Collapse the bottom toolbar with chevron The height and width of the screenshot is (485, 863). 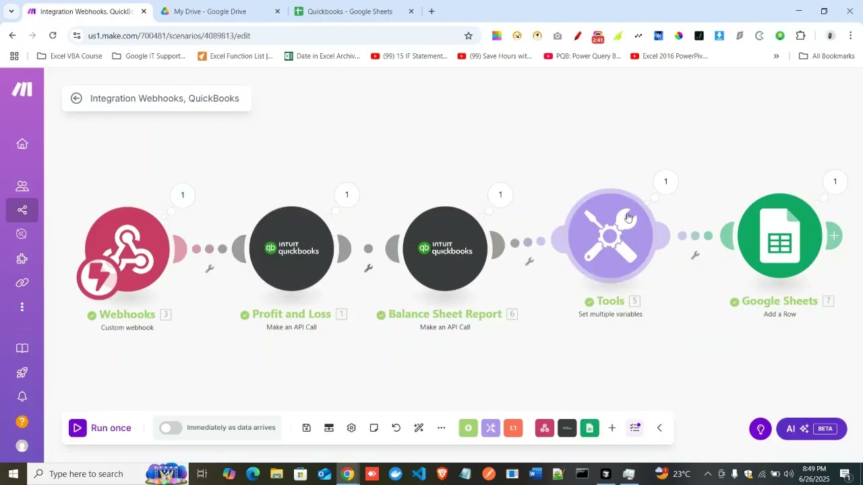point(659,428)
